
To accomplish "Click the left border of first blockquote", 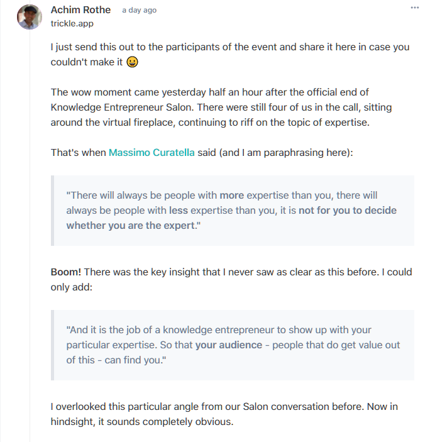I will (52, 210).
